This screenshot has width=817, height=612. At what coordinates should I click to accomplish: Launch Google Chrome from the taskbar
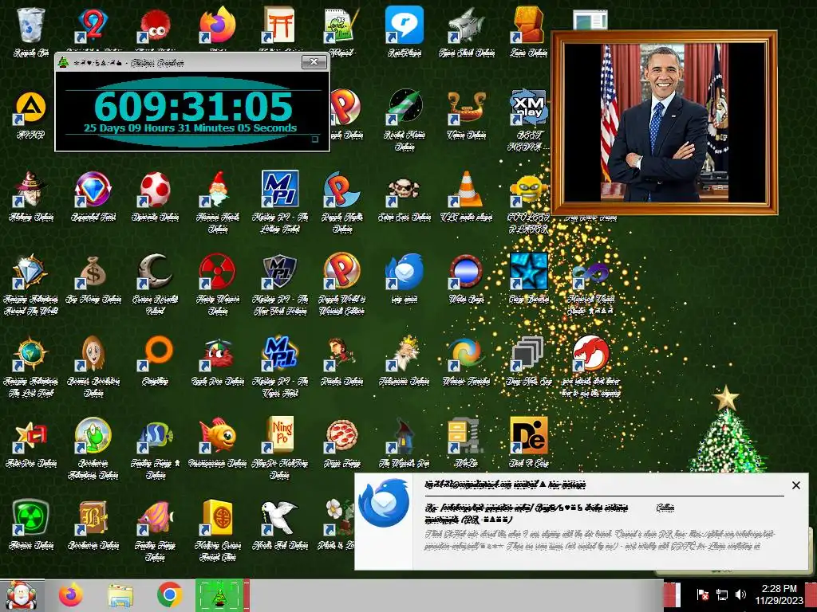coord(169,596)
